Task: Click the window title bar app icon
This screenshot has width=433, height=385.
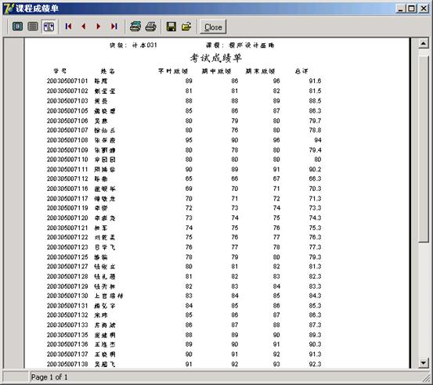Action: 9,9
